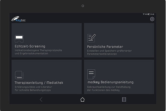Tap the Therapieanleitung book icon

(x=19, y=75)
